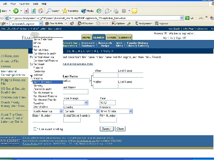Open the Province dropdown showing Nova Scotia
Image resolution: width=214 pixels, height=160 pixels.
tap(131, 111)
